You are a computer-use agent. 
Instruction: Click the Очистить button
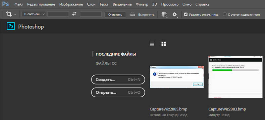(115, 14)
